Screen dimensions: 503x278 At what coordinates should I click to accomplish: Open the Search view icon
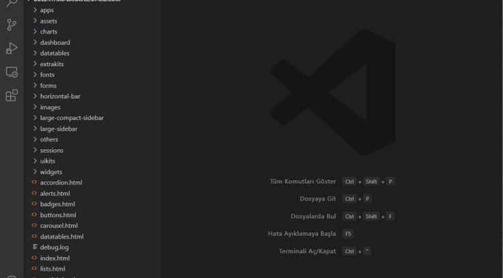(x=11, y=4)
